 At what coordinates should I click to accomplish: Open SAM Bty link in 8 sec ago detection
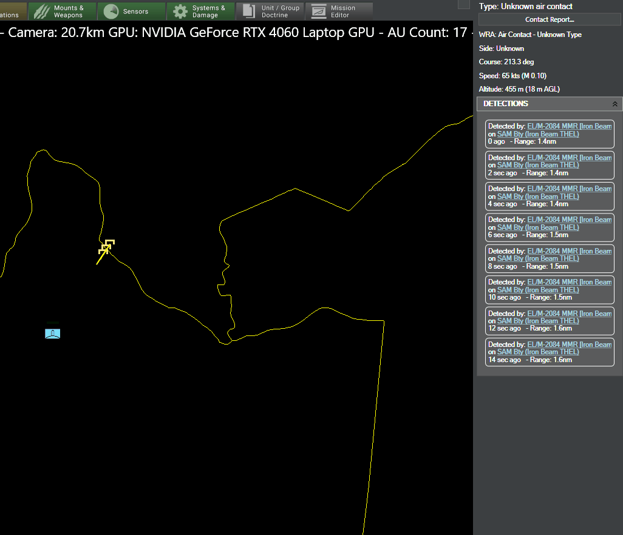point(538,258)
